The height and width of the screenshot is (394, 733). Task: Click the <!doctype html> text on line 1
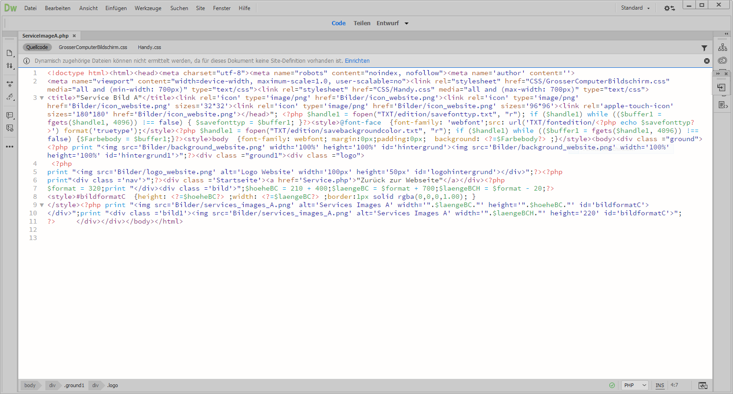78,73
